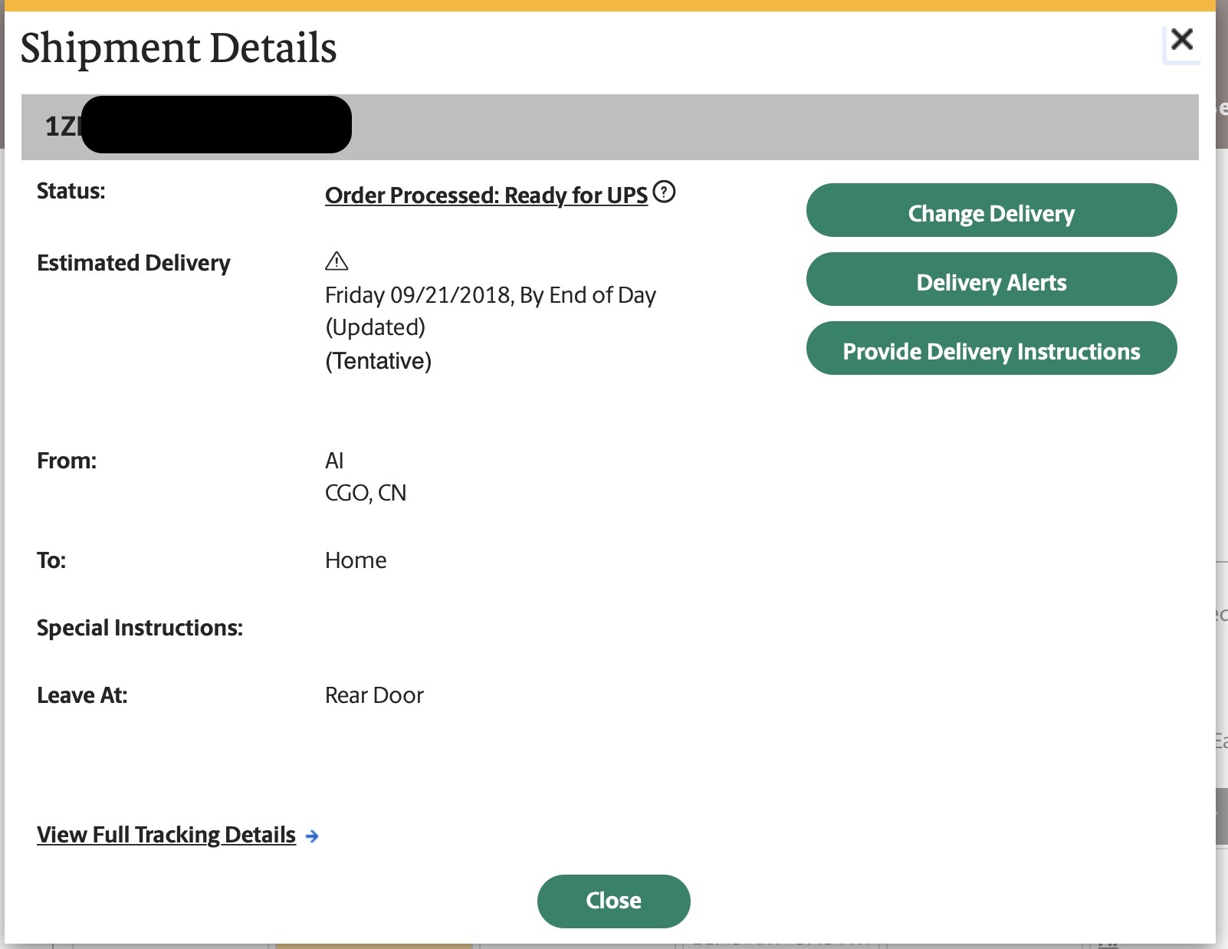The width and height of the screenshot is (1228, 949).
Task: Close the dialog using the X icon
Action: click(1181, 40)
